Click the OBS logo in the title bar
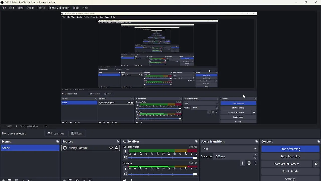 pyautogui.click(x=2, y=2)
